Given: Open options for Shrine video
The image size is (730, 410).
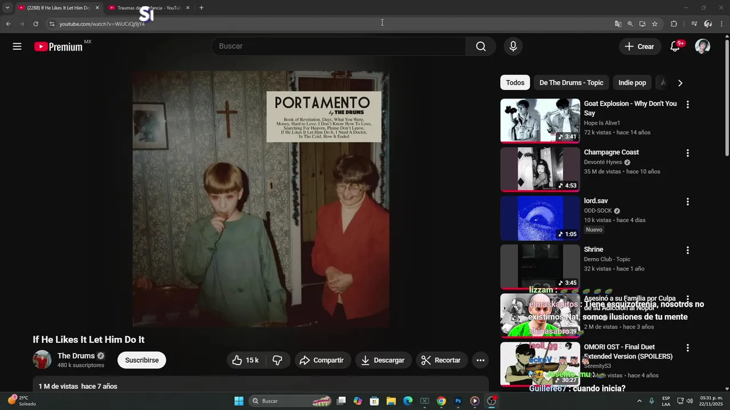Looking at the screenshot, I should tap(688, 250).
